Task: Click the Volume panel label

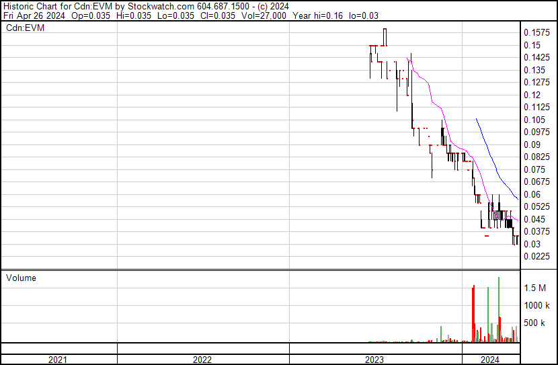Action: [21, 278]
